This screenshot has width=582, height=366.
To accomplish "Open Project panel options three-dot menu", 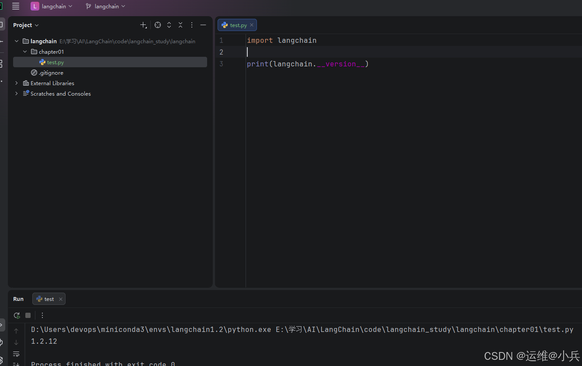I will (x=192, y=25).
